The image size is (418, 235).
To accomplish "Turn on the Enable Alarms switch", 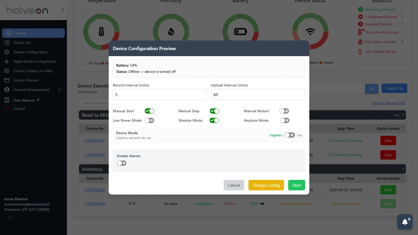I will tap(122, 163).
